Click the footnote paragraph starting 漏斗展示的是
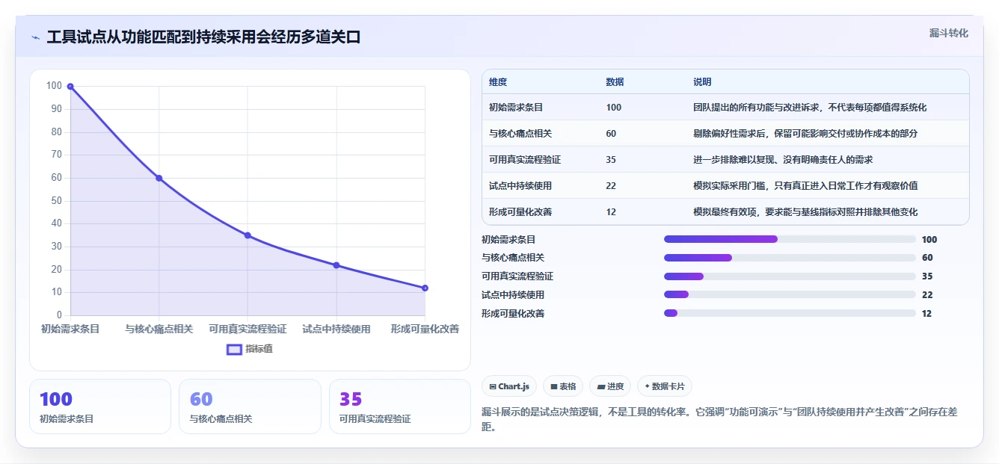Image resolution: width=999 pixels, height=464 pixels. (x=719, y=420)
